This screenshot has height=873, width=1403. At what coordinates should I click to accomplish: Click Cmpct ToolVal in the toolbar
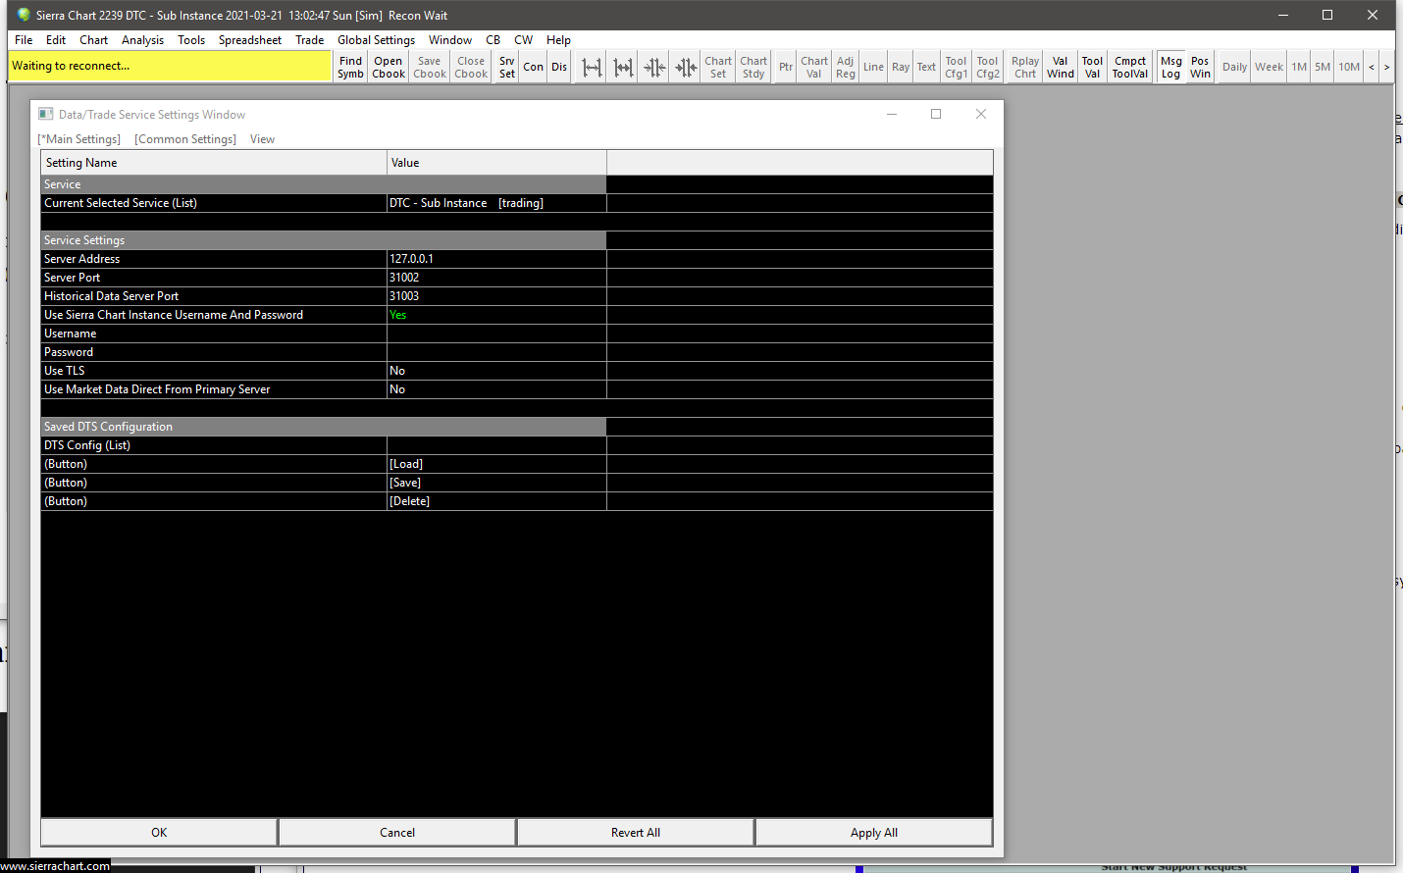click(x=1130, y=67)
